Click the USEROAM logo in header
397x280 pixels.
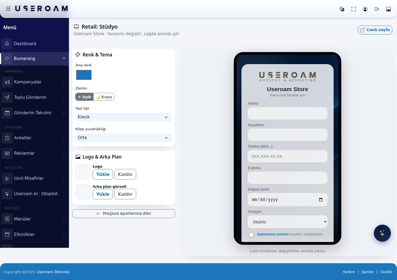41,9
